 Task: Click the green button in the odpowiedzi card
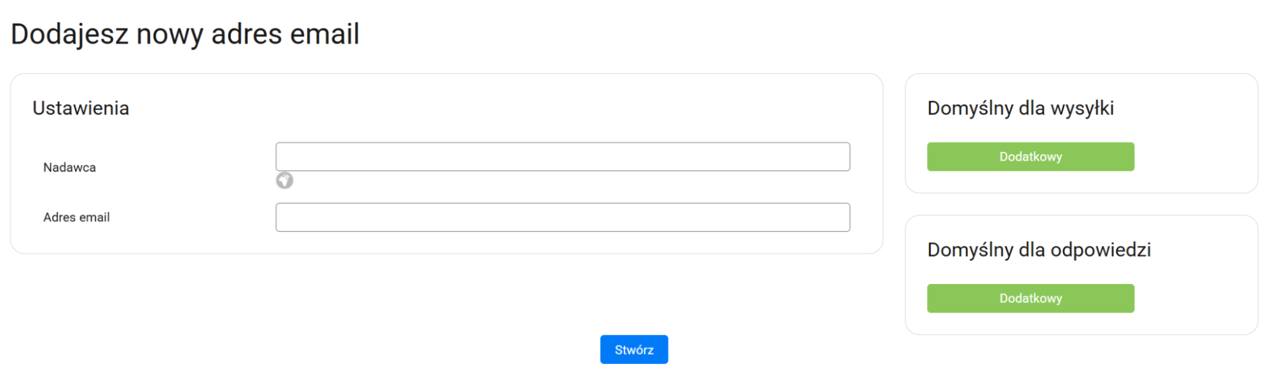coord(1030,299)
